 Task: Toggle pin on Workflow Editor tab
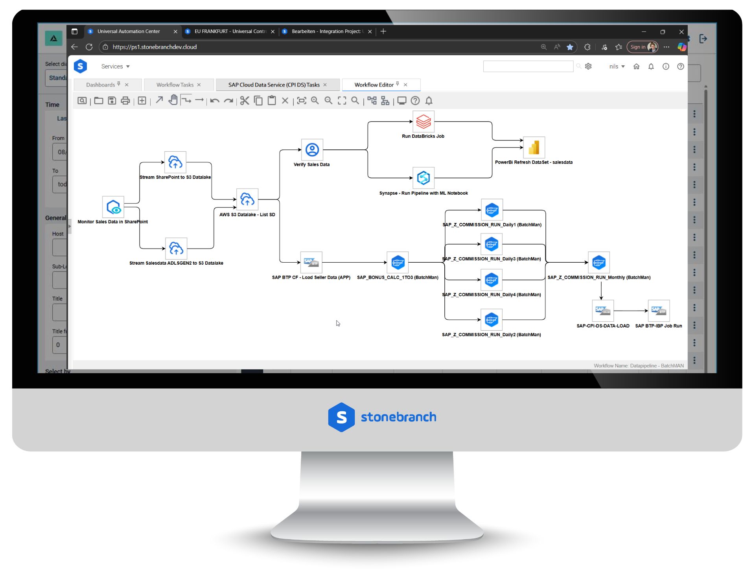click(x=398, y=84)
